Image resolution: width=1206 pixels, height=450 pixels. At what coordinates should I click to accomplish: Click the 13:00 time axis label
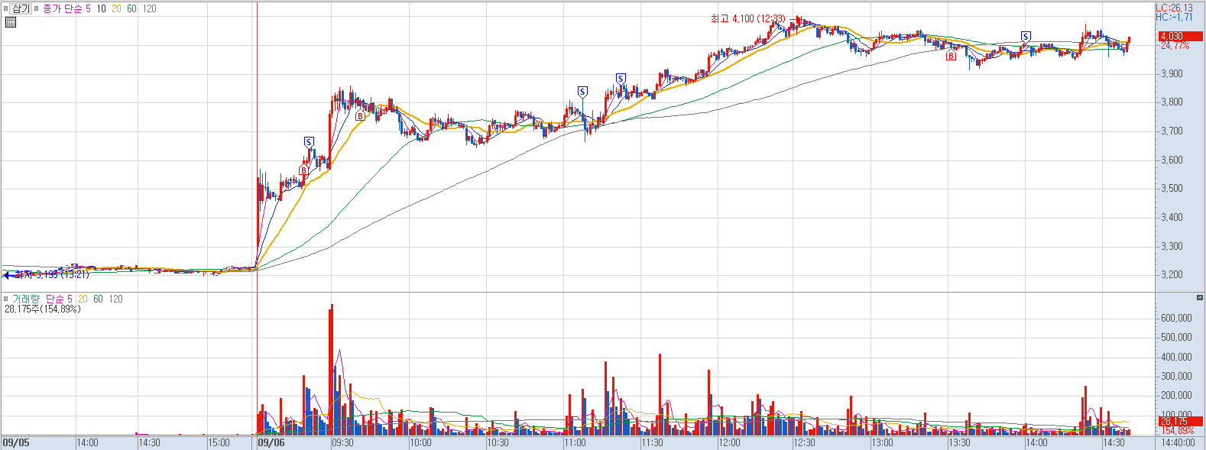[x=882, y=443]
